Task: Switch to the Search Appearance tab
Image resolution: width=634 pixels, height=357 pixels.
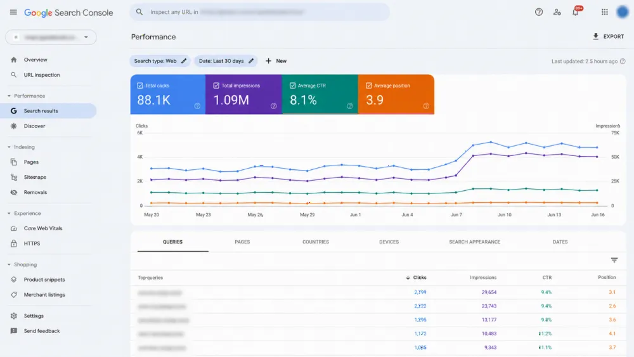Action: 475,242
